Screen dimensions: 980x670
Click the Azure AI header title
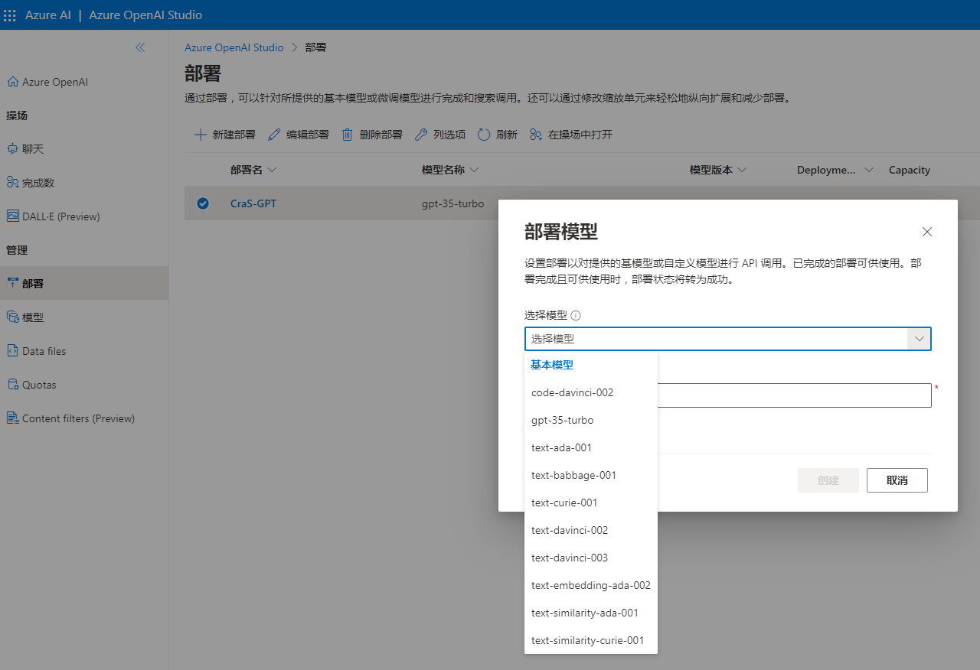(x=47, y=15)
